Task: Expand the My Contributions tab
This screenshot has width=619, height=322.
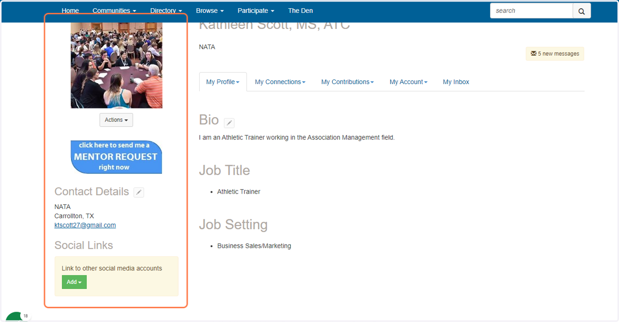Action: pyautogui.click(x=347, y=82)
